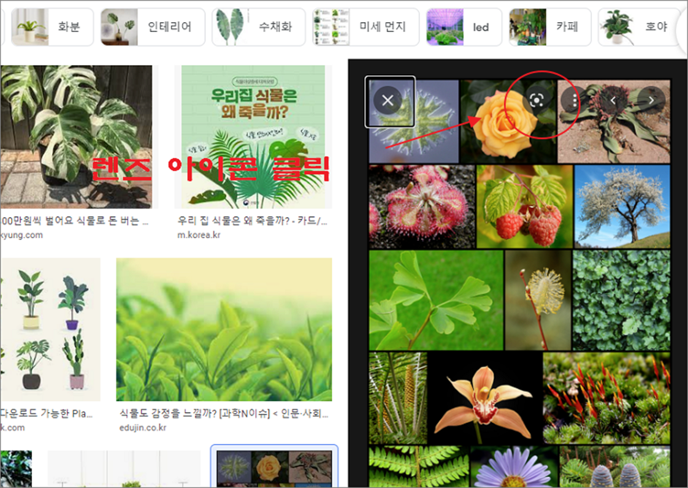688x488 pixels.
Task: Click the orange orchid flower in the preview
Action: pyautogui.click(x=485, y=398)
